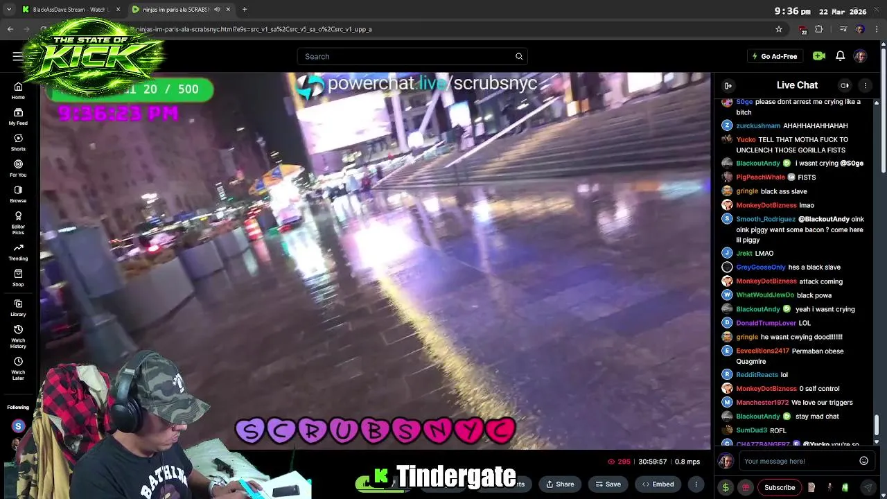Open the browser extensions puzzle icon
Viewport: 887px width, 499px height.
tap(819, 29)
